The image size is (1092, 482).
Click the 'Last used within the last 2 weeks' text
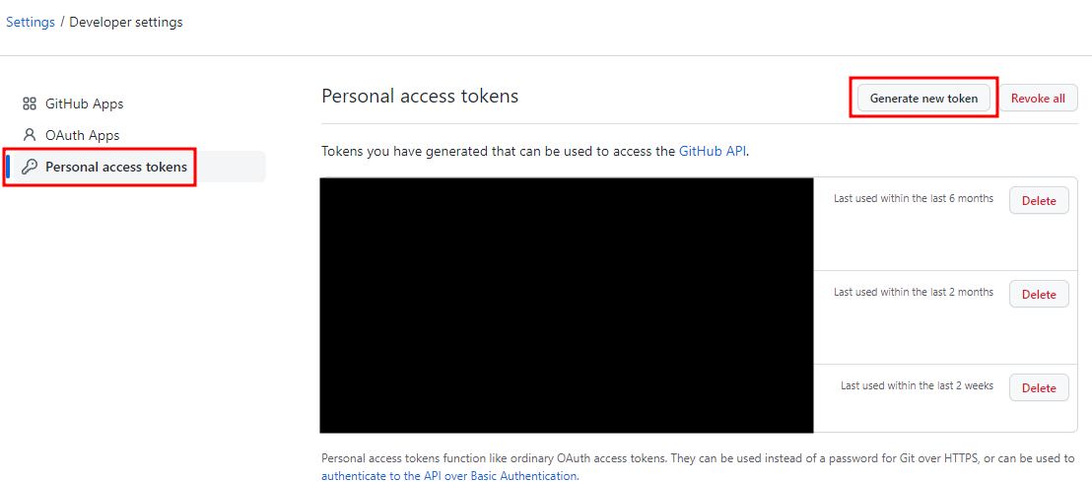917,384
